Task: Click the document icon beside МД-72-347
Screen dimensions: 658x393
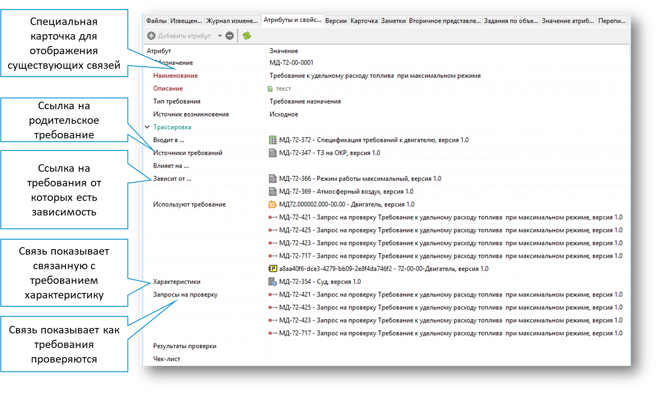Action: tap(273, 153)
